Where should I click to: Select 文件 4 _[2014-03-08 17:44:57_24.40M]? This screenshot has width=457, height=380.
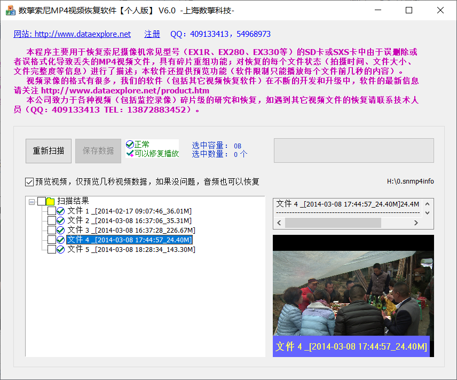pos(129,240)
